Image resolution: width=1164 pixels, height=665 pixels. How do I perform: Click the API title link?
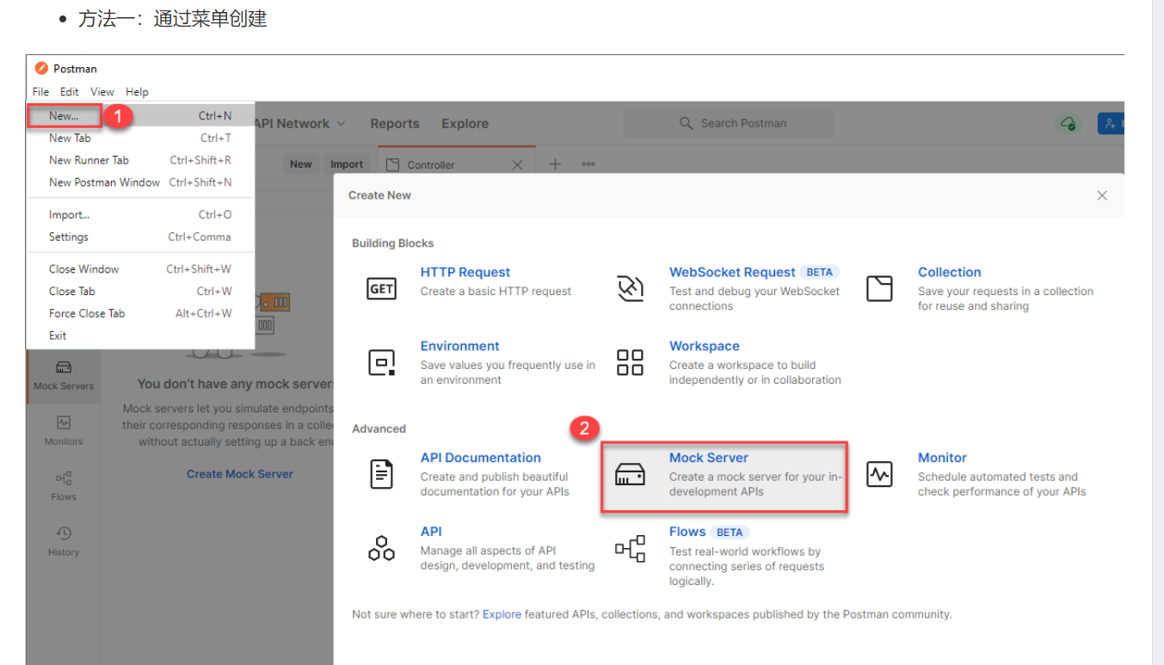pyautogui.click(x=431, y=533)
